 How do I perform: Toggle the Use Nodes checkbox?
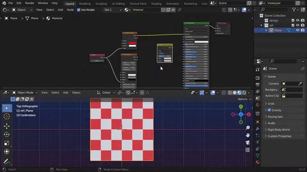(79, 10)
